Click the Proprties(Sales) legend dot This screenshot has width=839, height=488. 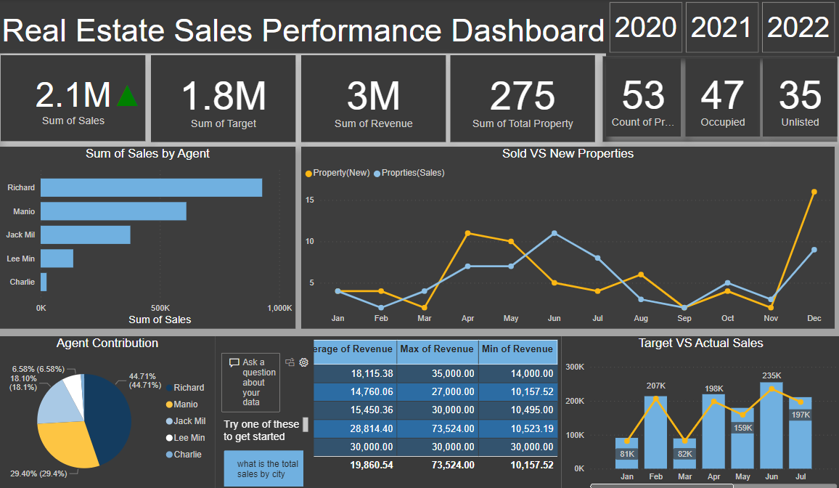pos(377,174)
